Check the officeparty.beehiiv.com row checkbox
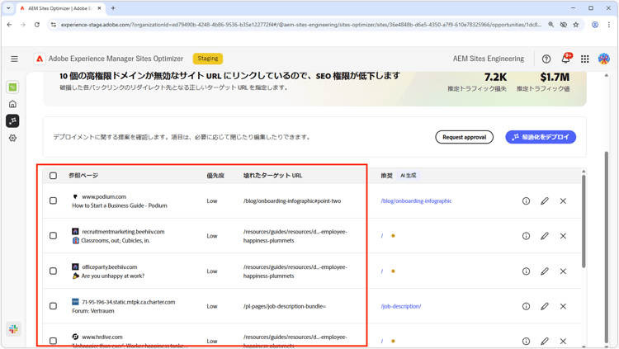Image resolution: width=619 pixels, height=349 pixels. (54, 271)
